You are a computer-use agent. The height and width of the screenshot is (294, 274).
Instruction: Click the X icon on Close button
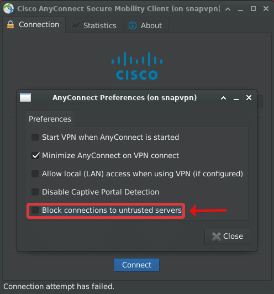(x=217, y=237)
